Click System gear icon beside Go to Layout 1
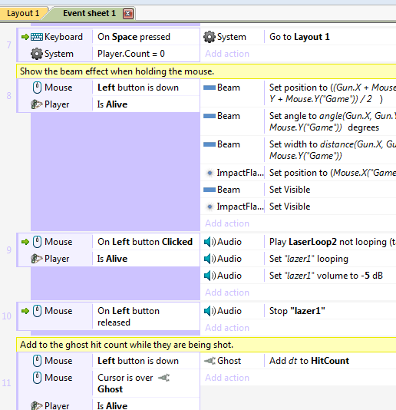Screen dimensions: 396x410 point(210,37)
